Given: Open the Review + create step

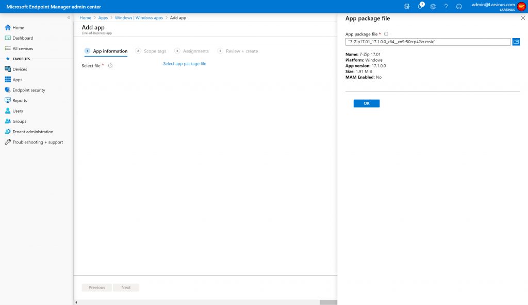Looking at the screenshot, I should click(x=238, y=51).
